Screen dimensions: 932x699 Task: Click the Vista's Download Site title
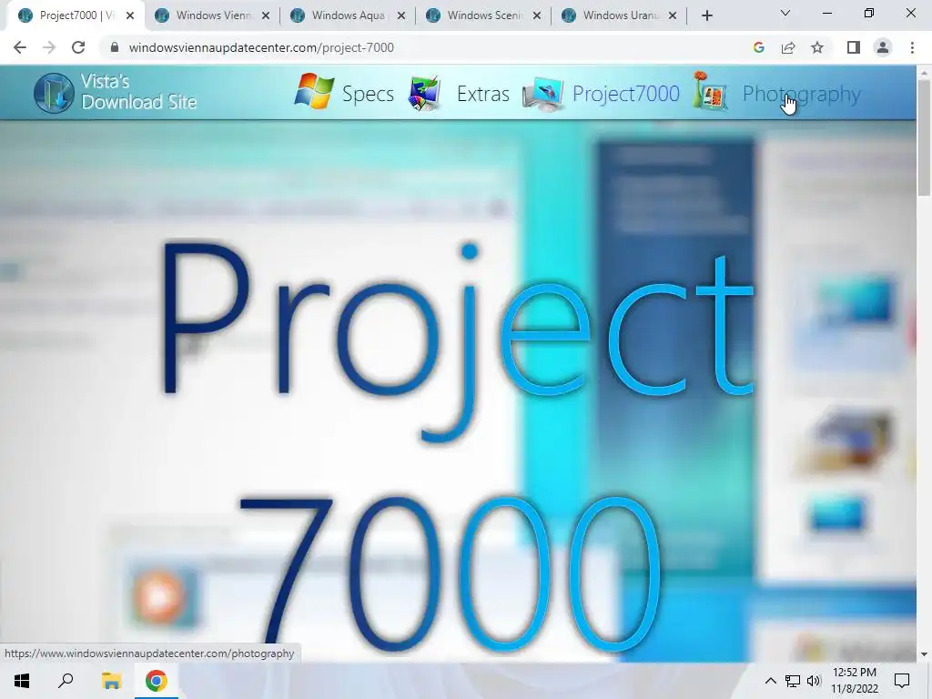pyautogui.click(x=138, y=92)
